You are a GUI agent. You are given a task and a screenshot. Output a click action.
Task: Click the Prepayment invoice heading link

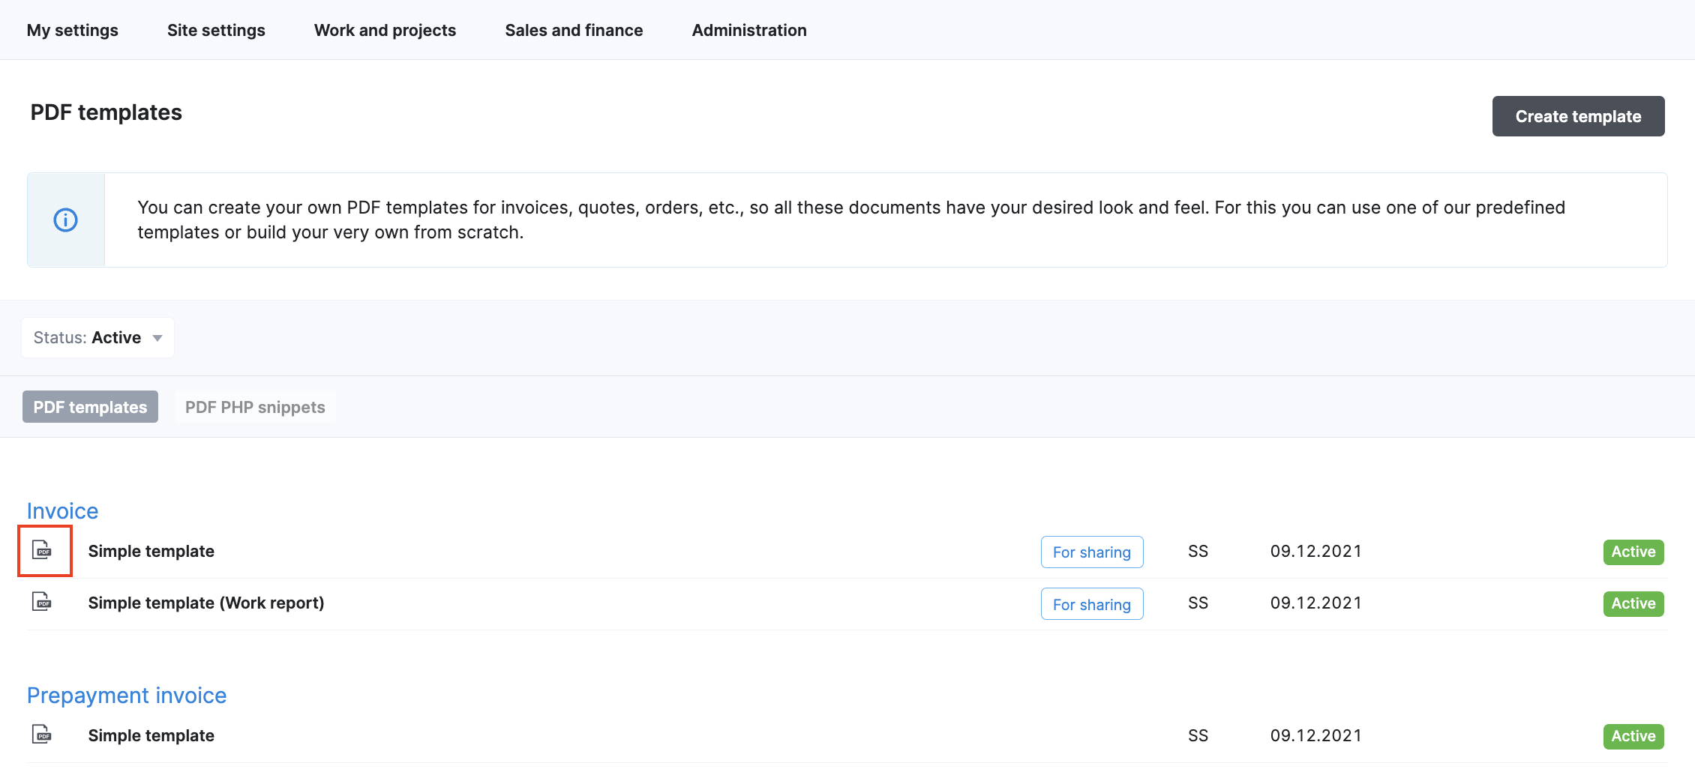[x=127, y=696]
